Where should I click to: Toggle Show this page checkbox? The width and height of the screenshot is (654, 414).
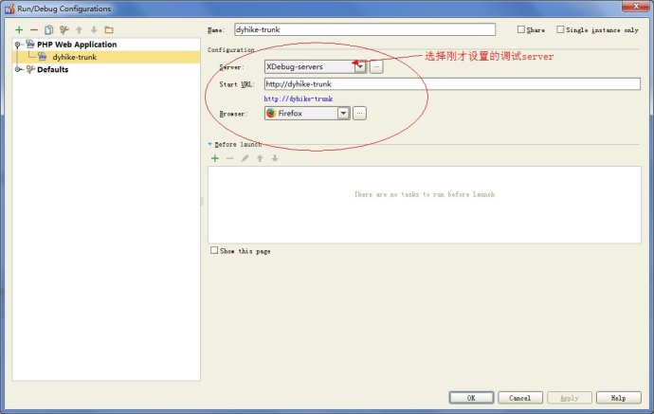pyautogui.click(x=214, y=250)
